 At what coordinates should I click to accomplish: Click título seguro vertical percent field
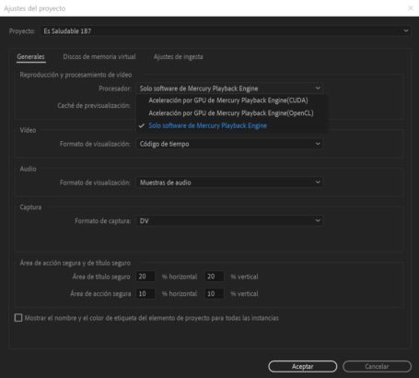click(x=215, y=277)
